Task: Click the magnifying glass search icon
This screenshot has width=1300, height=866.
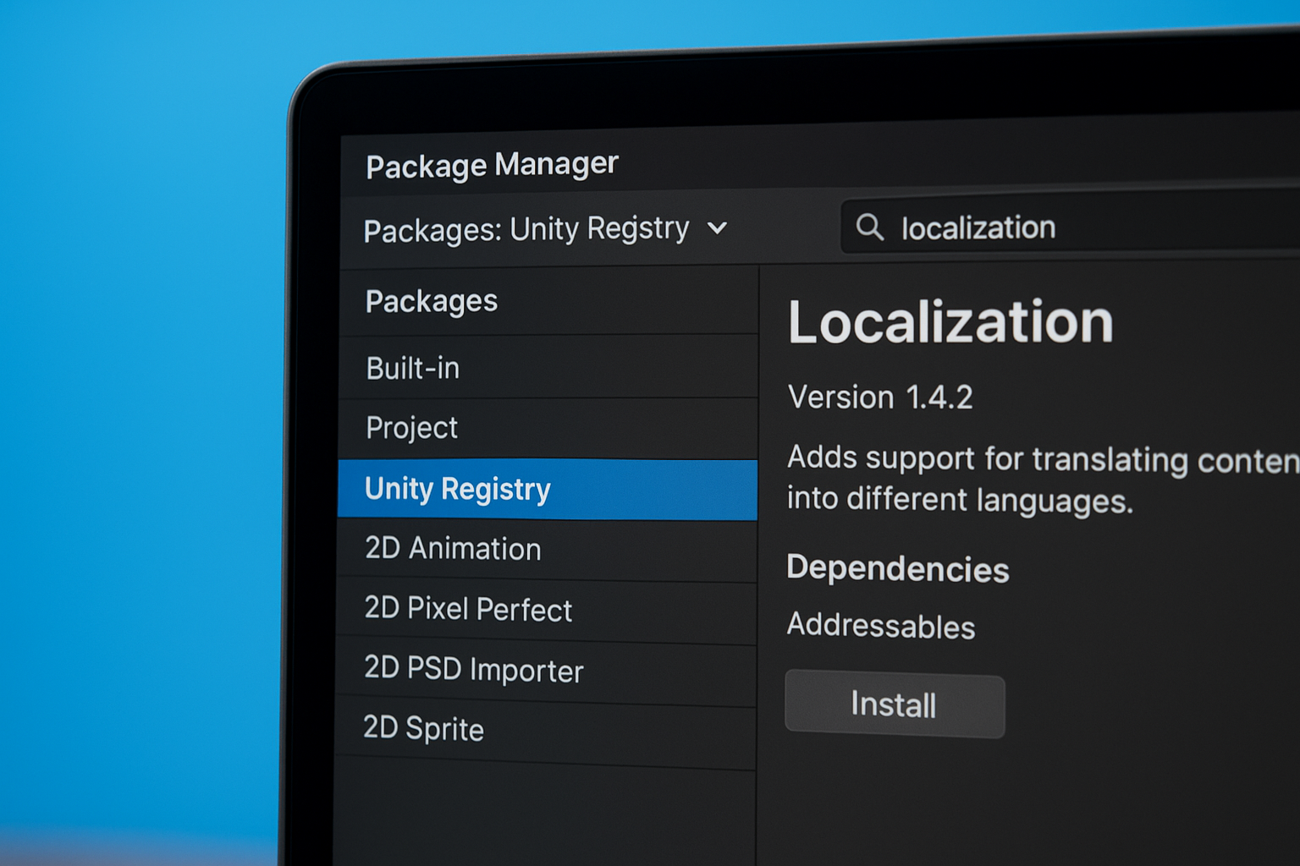Action: click(870, 227)
